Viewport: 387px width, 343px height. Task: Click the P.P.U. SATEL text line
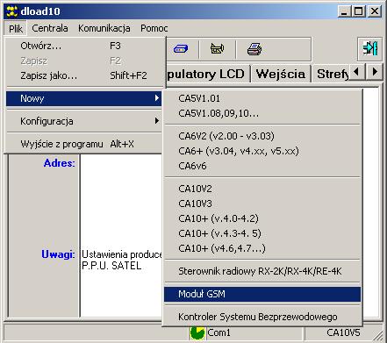111,266
